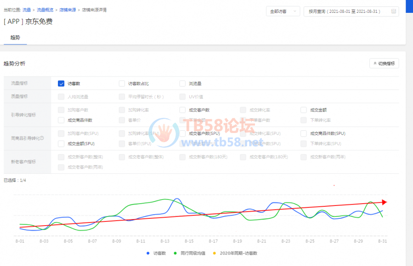This screenshot has width=413, height=266.
Task: Check the 成交金额 checkbox
Action: point(303,110)
